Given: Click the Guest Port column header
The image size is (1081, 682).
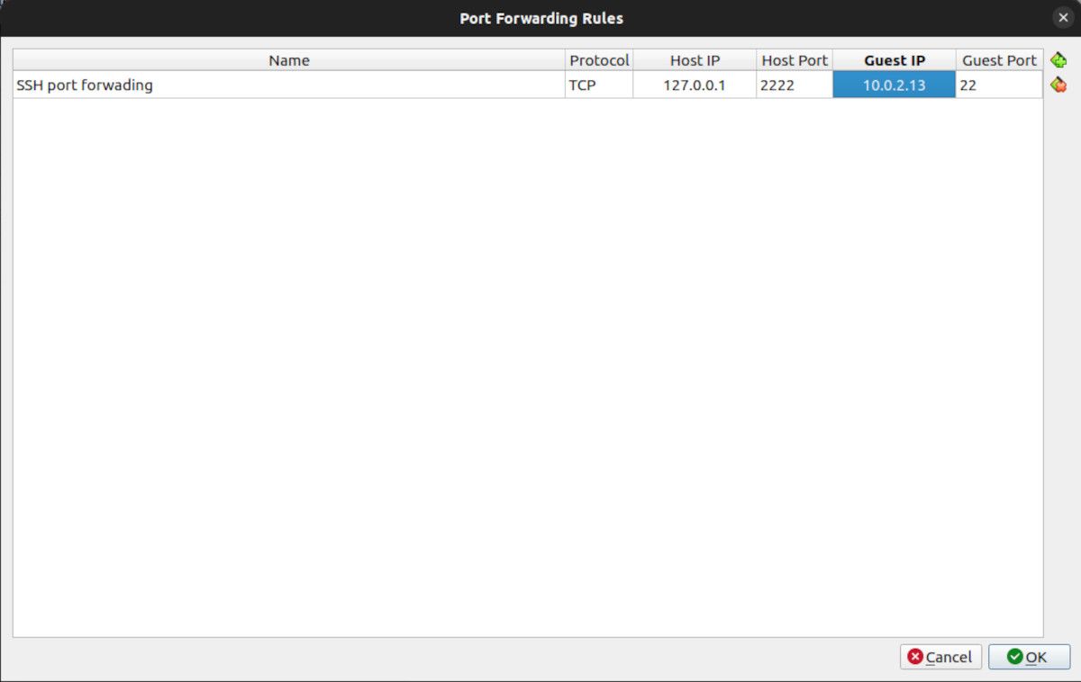Looking at the screenshot, I should coord(999,60).
